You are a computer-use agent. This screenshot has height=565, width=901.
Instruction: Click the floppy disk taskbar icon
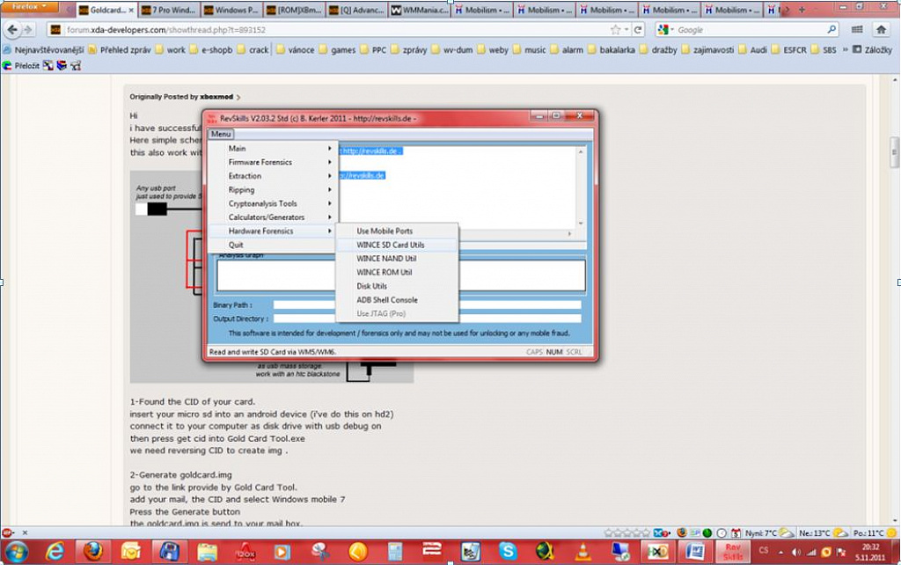click(x=169, y=552)
